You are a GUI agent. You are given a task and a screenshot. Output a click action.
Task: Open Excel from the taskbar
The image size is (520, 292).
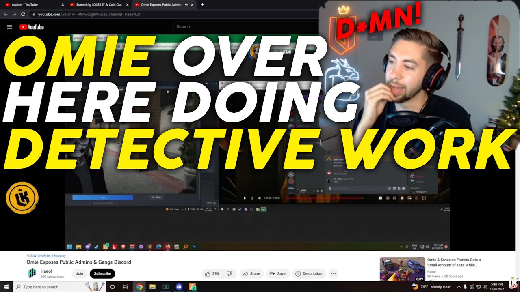[166, 287]
